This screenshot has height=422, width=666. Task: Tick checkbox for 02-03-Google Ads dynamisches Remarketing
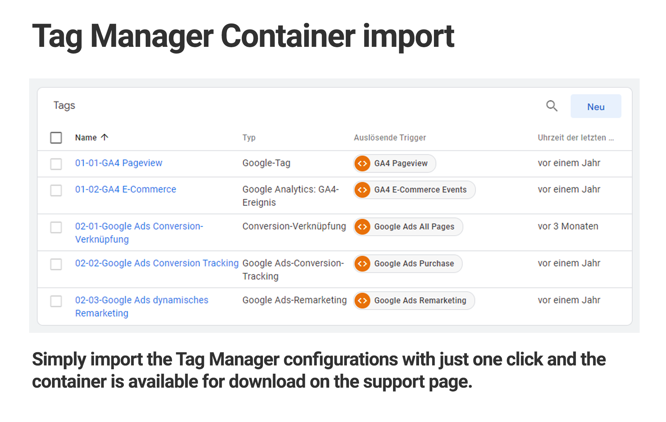tap(56, 301)
